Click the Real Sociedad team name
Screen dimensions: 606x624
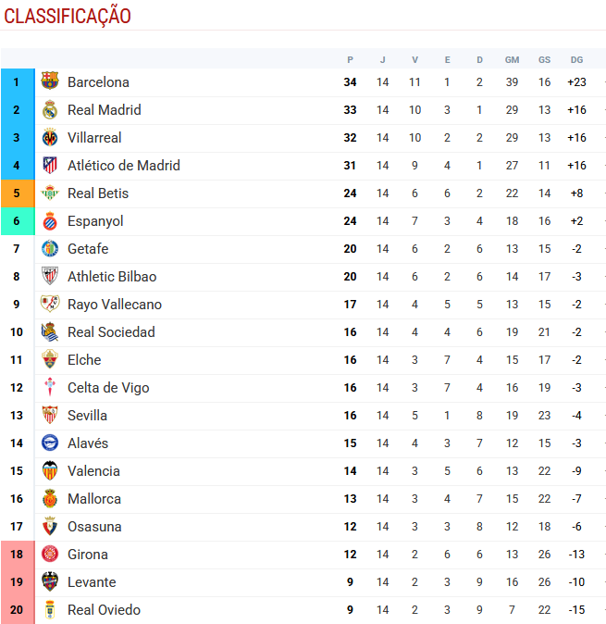(x=111, y=332)
